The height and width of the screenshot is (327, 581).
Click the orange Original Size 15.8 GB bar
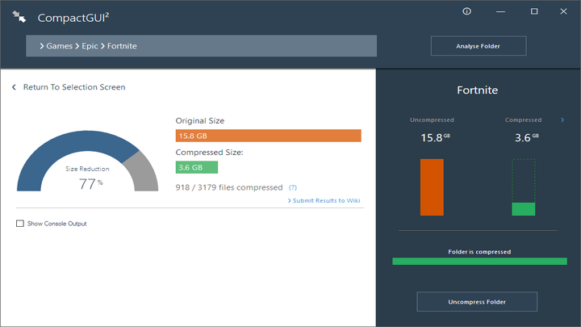click(x=268, y=136)
